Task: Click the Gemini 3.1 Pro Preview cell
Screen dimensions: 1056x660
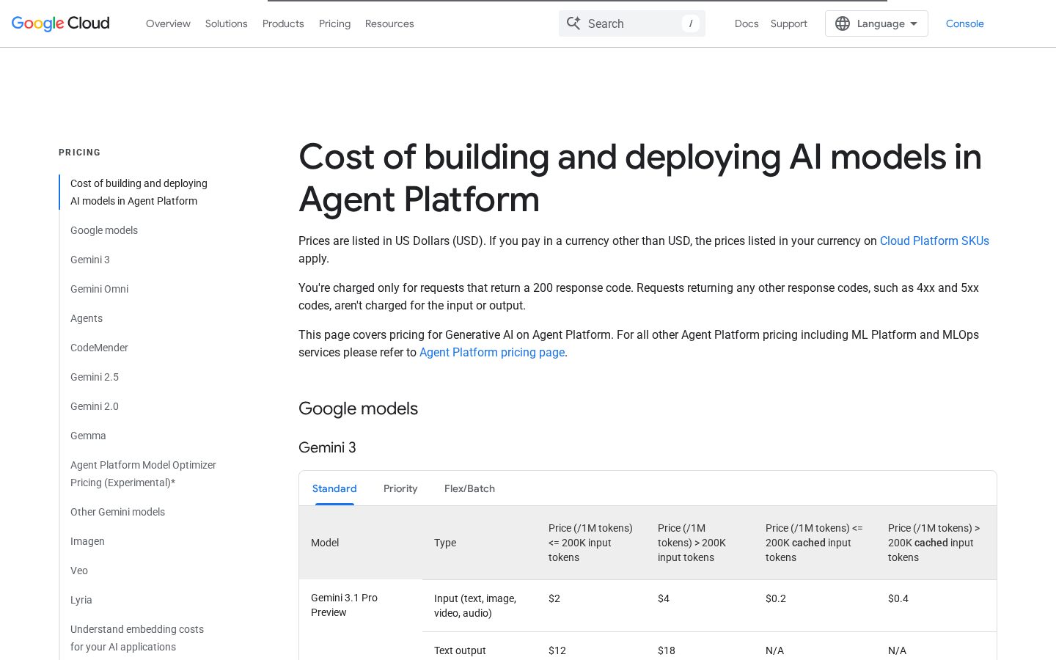Action: click(344, 605)
